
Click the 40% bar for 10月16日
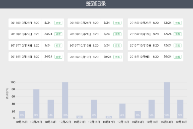tap(122, 111)
